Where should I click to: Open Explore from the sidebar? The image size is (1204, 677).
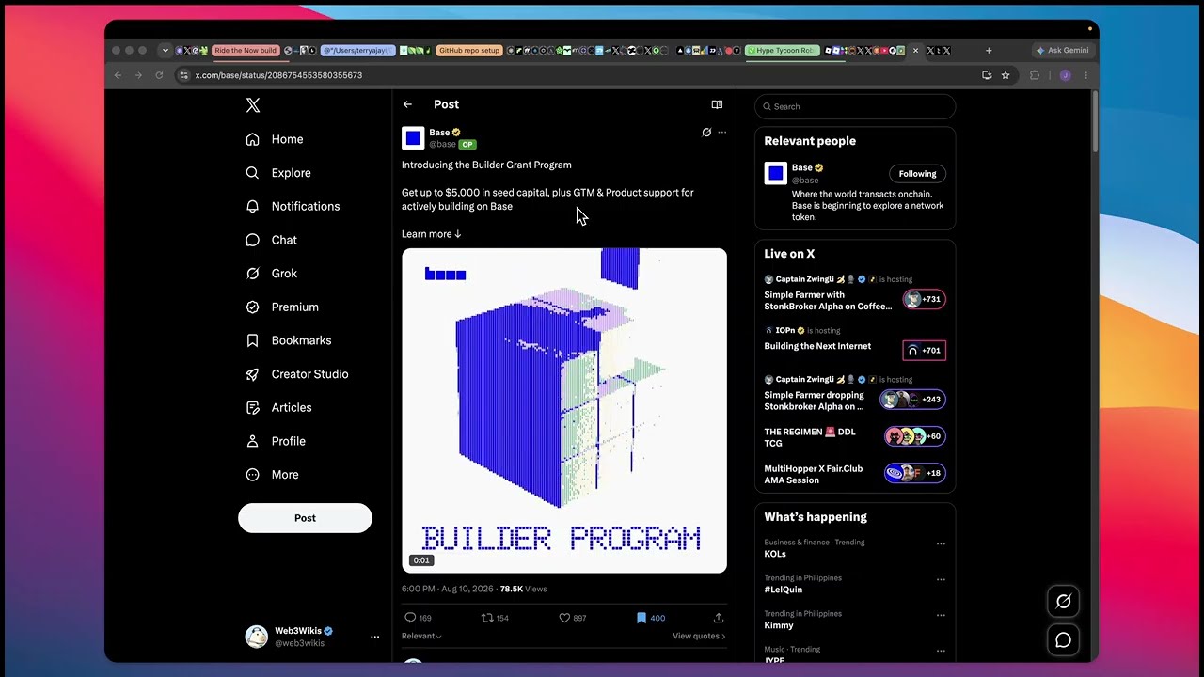[x=278, y=173]
